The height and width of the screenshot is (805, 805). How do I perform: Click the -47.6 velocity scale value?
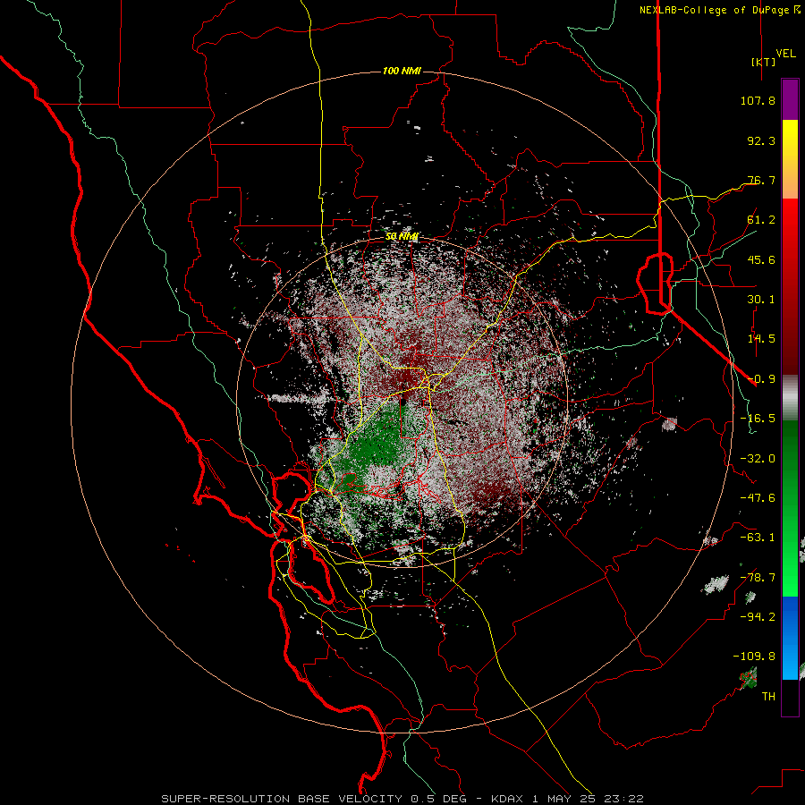[758, 498]
